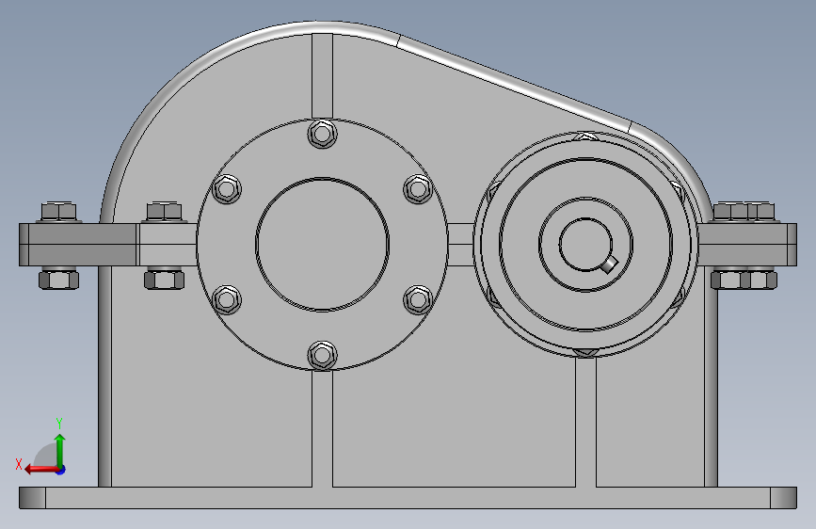Select the inner-left flange bolt head above the flange
The image size is (816, 529).
(165, 213)
